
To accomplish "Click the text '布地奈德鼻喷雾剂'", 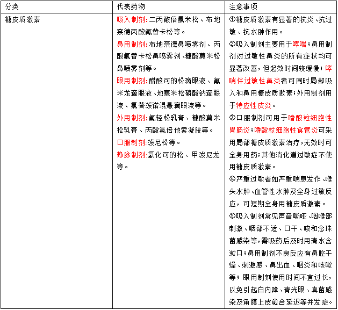I will point(177,44).
